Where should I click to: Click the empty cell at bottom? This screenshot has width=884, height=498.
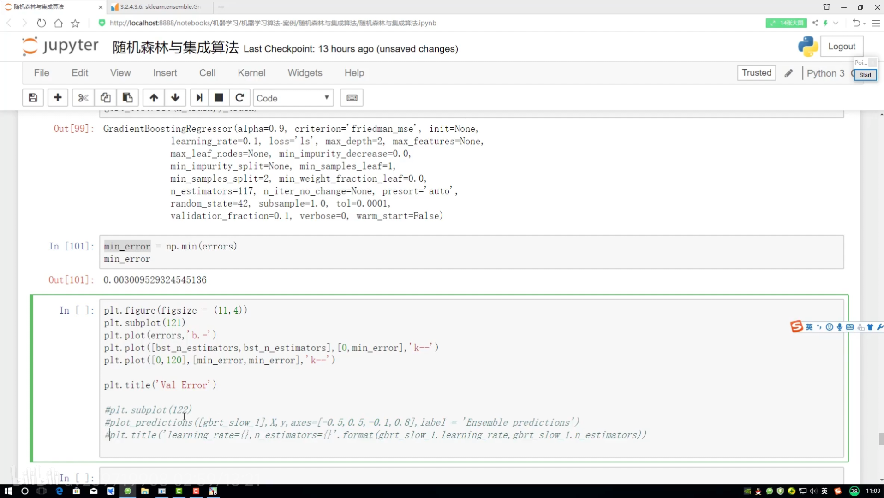(471, 475)
